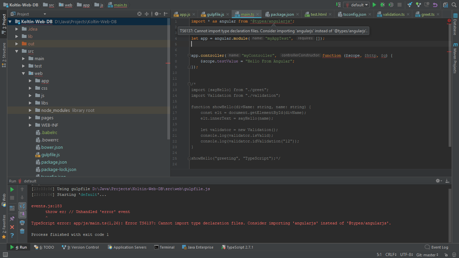This screenshot has height=258, width=459.
Task: Click the red error indicator in editor gutter
Action: (449, 21)
